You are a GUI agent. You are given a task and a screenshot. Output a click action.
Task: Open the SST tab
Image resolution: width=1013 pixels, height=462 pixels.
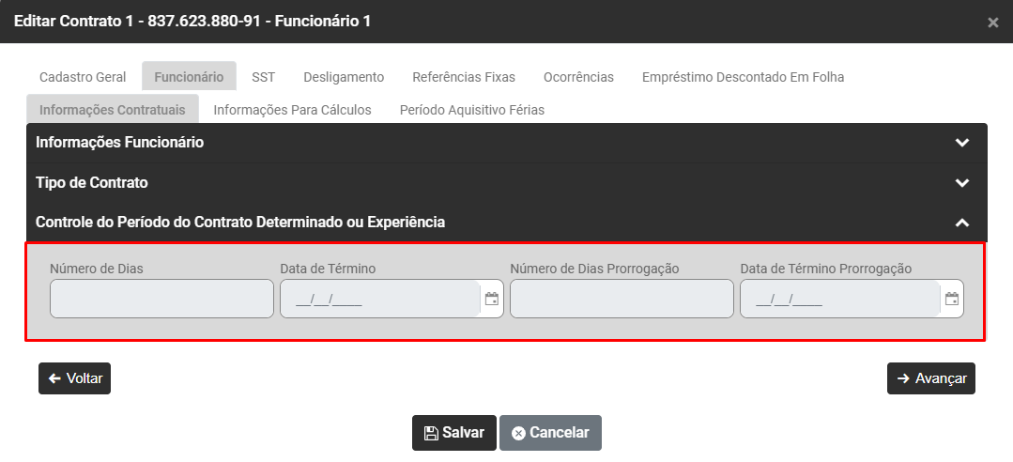point(263,77)
